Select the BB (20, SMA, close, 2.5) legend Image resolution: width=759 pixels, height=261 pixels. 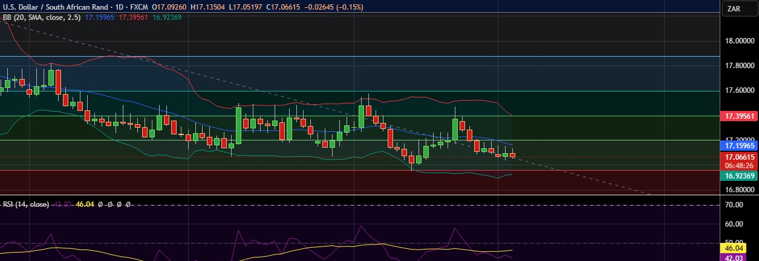(x=41, y=17)
